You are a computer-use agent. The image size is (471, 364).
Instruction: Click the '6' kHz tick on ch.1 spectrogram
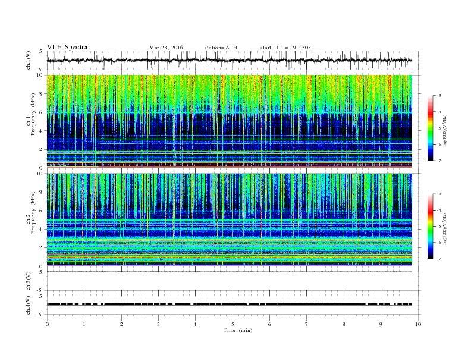click(x=42, y=112)
